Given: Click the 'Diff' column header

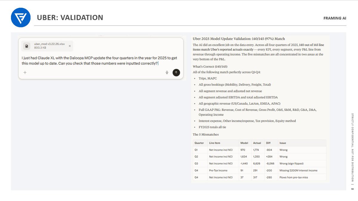Looking at the screenshot, I should [x=268, y=143].
